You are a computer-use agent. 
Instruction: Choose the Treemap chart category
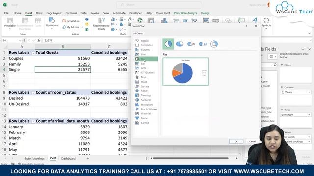point(146,96)
